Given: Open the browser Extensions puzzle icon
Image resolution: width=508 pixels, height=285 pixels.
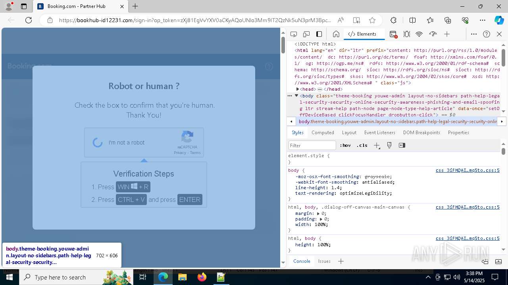Looking at the screenshot, I should coord(393,20).
